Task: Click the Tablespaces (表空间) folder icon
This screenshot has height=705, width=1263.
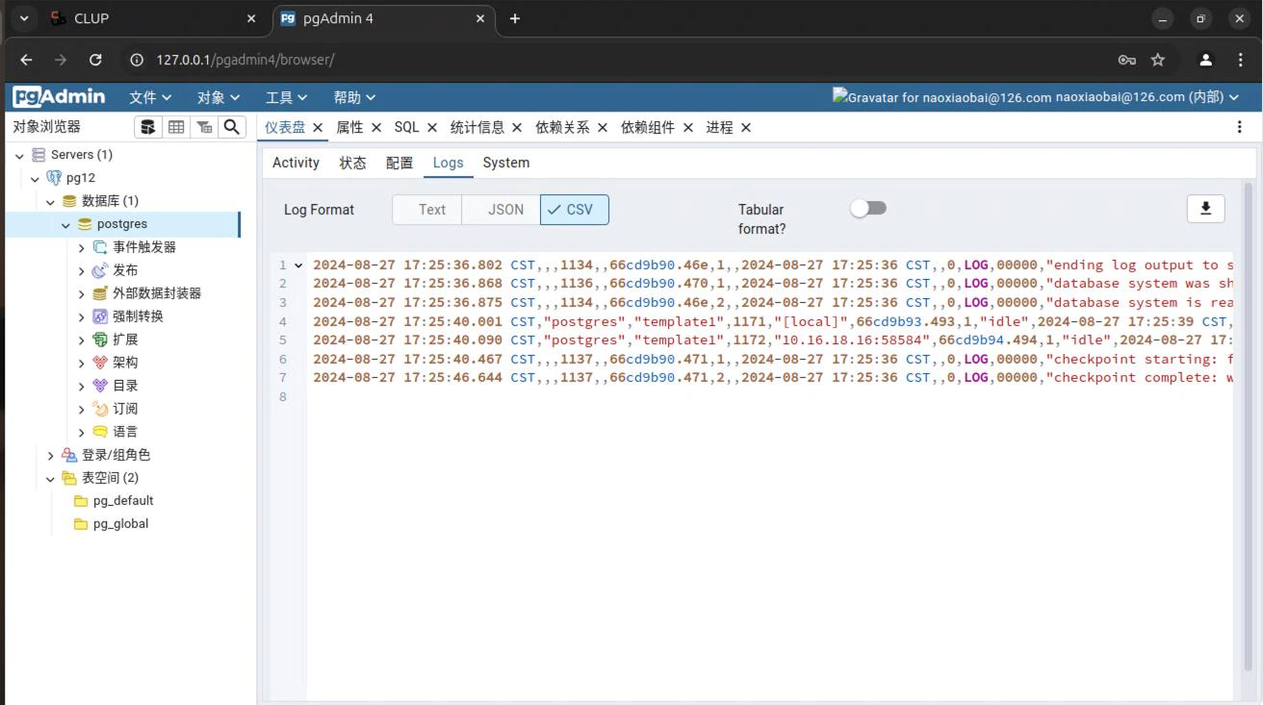Action: tap(69, 478)
